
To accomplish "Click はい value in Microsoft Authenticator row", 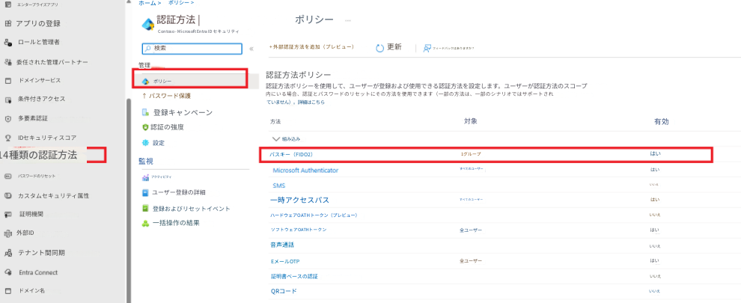I will [x=655, y=170].
